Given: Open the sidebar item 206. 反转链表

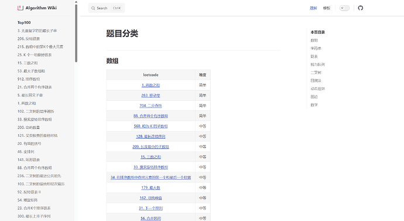Looking at the screenshot, I should pos(29,39).
